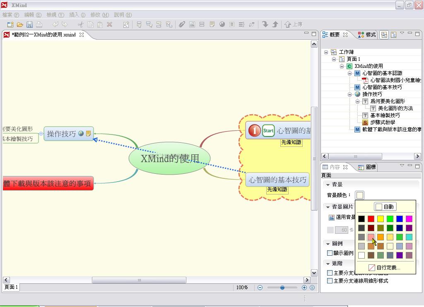The width and height of the screenshot is (424, 307).
Task: Click the attachment paperclip icon in toolbar
Action: (x=182, y=24)
